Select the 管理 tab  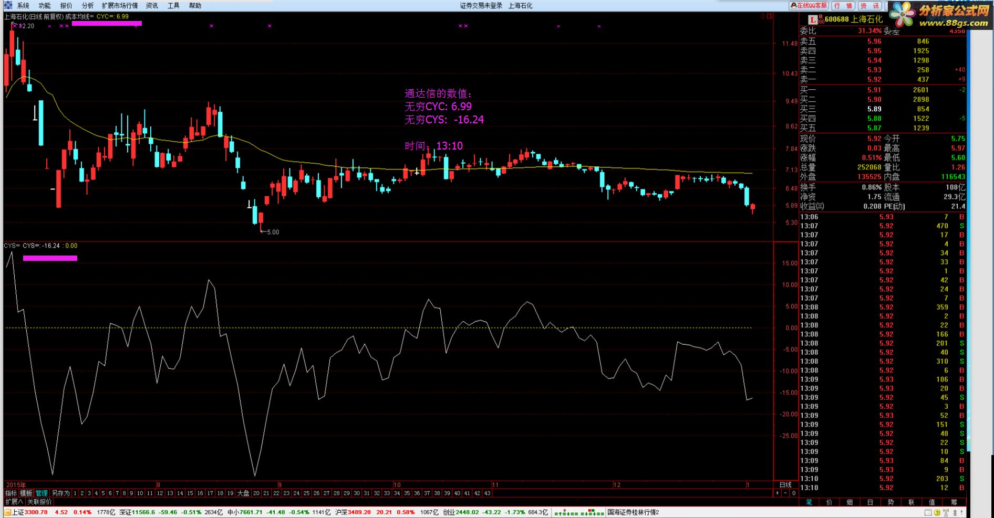point(42,493)
